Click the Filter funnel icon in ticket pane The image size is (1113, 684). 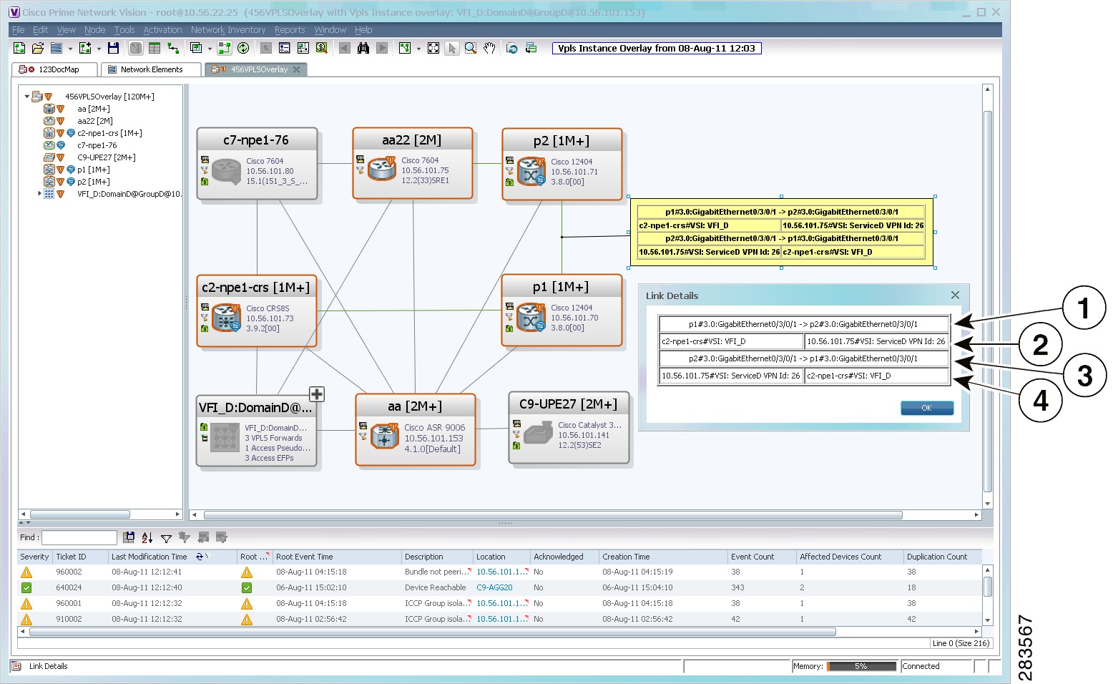pos(166,538)
